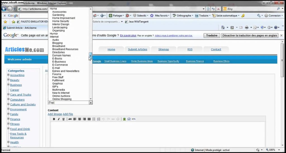Stop page loading with the red X
The height and width of the screenshot is (153, 286).
click(218, 9)
